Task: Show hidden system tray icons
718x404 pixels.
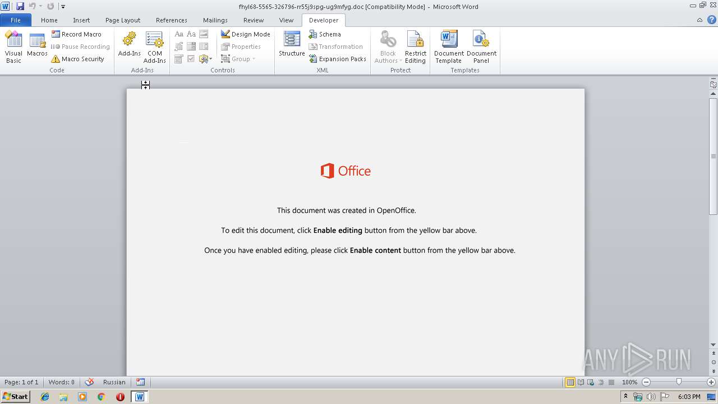Action: coord(625,397)
